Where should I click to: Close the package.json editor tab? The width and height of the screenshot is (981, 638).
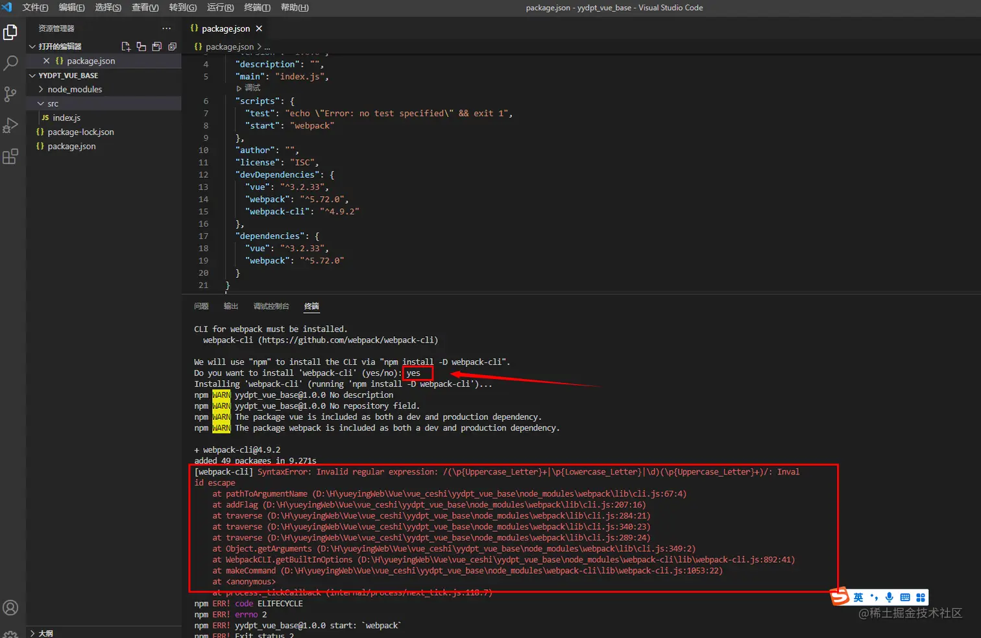pyautogui.click(x=260, y=29)
